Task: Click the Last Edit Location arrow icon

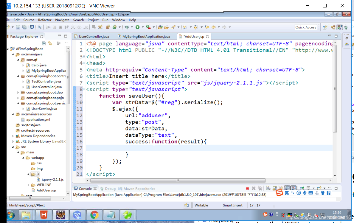Action: pos(207,27)
